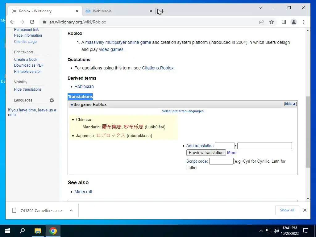Close the downloads bar
The width and height of the screenshot is (316, 237).
pyautogui.click(x=305, y=210)
